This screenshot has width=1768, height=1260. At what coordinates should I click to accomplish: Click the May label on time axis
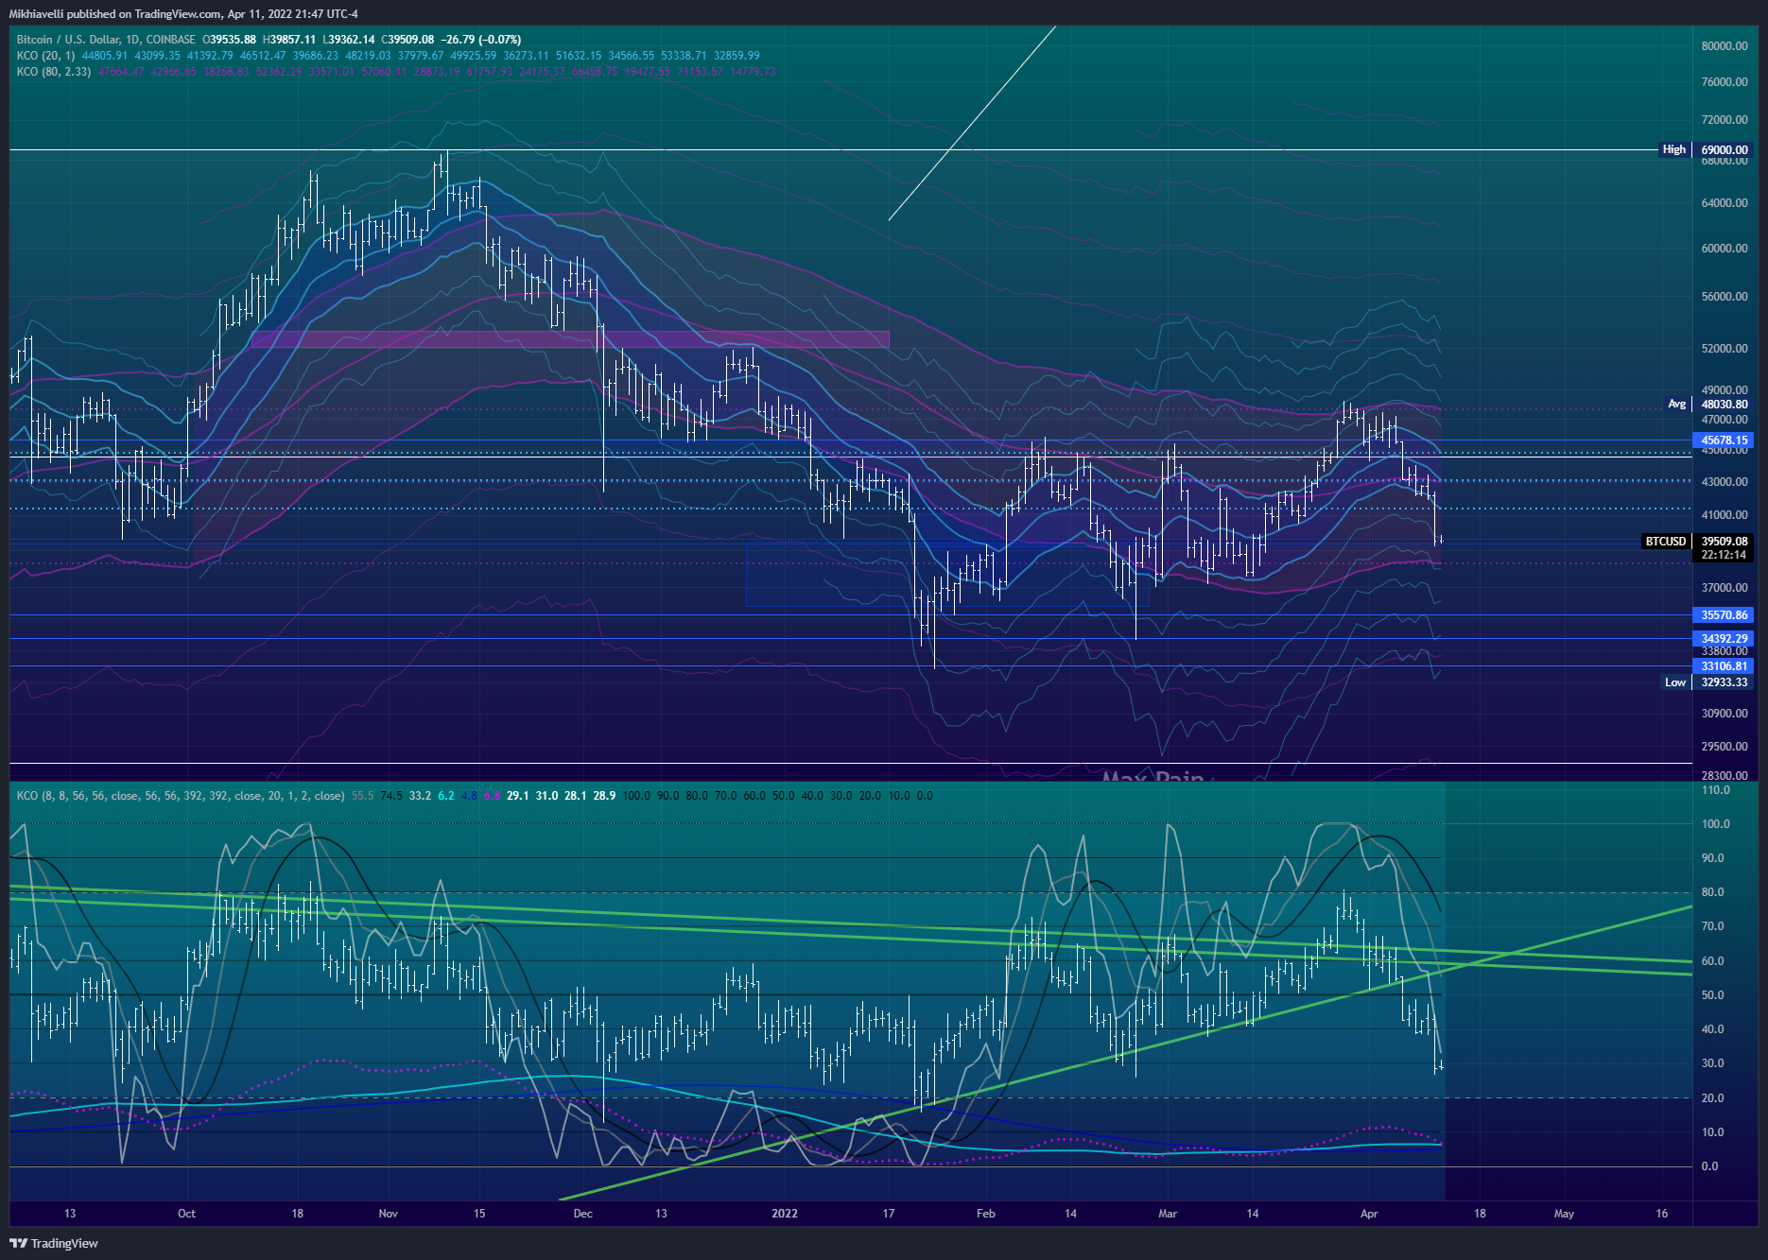click(1565, 1214)
